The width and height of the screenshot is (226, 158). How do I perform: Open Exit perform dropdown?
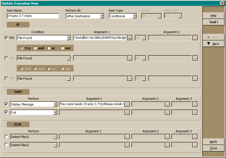pyautogui.click(x=55, y=112)
